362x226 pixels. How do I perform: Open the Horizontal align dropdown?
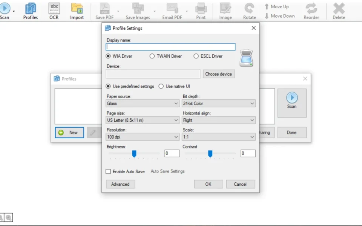tap(219, 120)
